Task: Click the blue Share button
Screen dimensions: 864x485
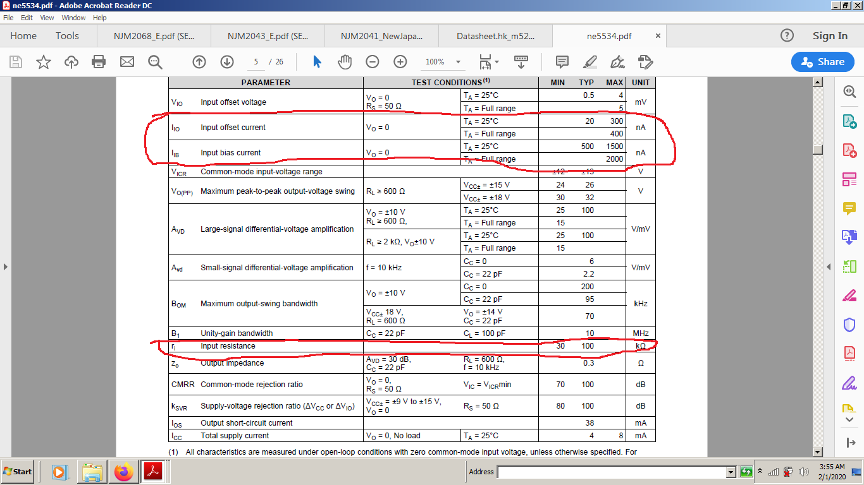Action: [x=823, y=62]
